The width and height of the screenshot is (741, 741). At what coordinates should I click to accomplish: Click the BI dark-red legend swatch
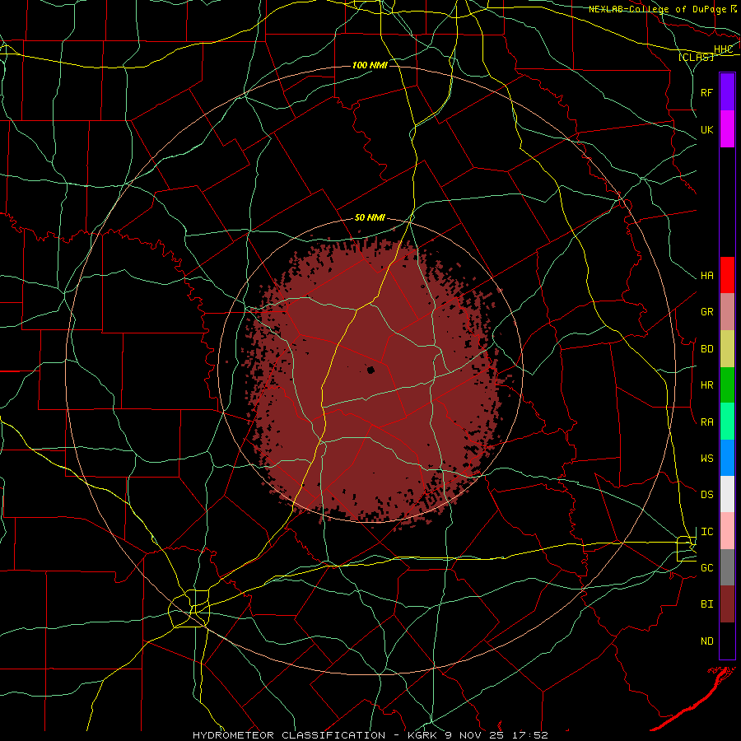[x=727, y=604]
